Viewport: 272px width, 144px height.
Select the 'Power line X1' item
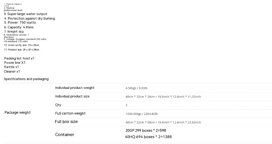[x=15, y=63]
